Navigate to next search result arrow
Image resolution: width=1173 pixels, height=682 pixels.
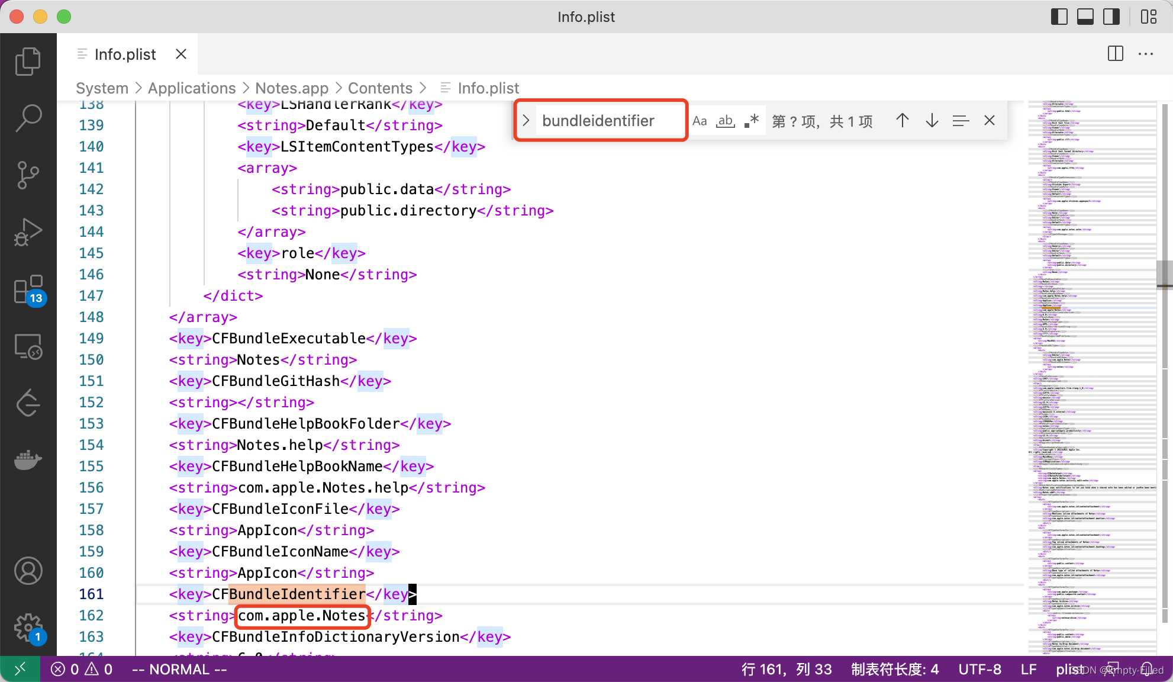point(932,120)
